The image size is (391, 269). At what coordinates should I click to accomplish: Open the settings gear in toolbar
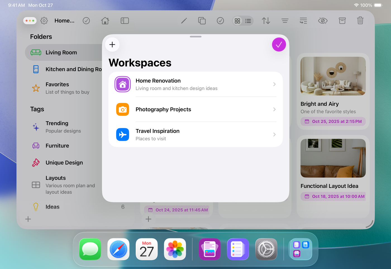(x=44, y=21)
